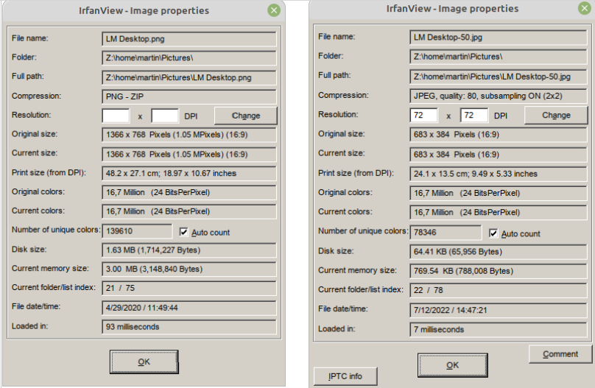Click Change button in right JPEG dialog
Screen dimensions: 595x388
556,116
